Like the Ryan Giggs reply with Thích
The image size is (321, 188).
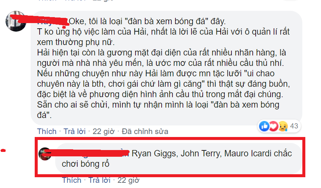(72, 180)
